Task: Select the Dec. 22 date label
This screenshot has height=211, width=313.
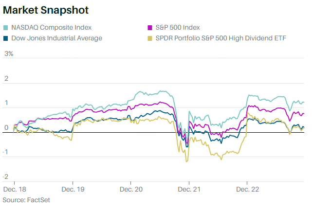Action: [247, 189]
